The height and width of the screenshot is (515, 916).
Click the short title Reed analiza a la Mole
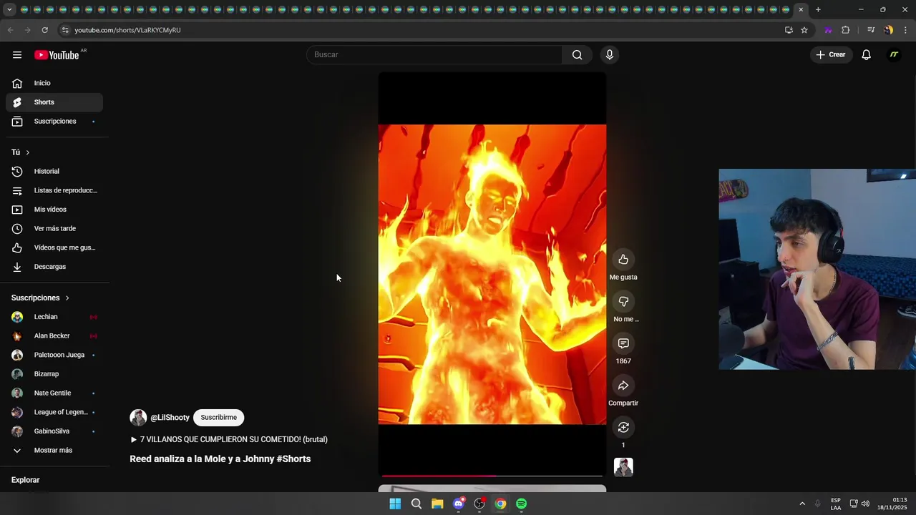pyautogui.click(x=220, y=459)
